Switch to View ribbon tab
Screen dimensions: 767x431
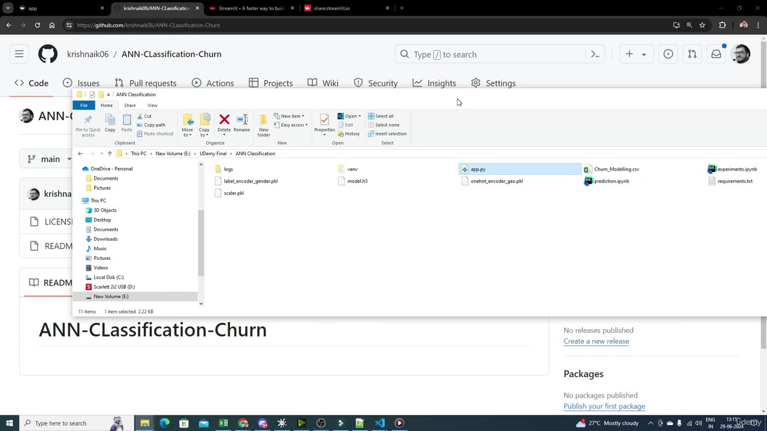[152, 105]
